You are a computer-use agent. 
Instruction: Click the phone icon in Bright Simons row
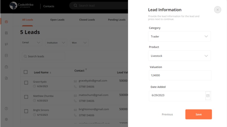[x=75, y=115]
